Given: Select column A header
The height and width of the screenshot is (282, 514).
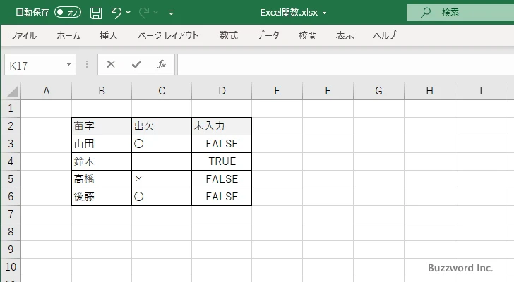Looking at the screenshot, I should [46, 91].
